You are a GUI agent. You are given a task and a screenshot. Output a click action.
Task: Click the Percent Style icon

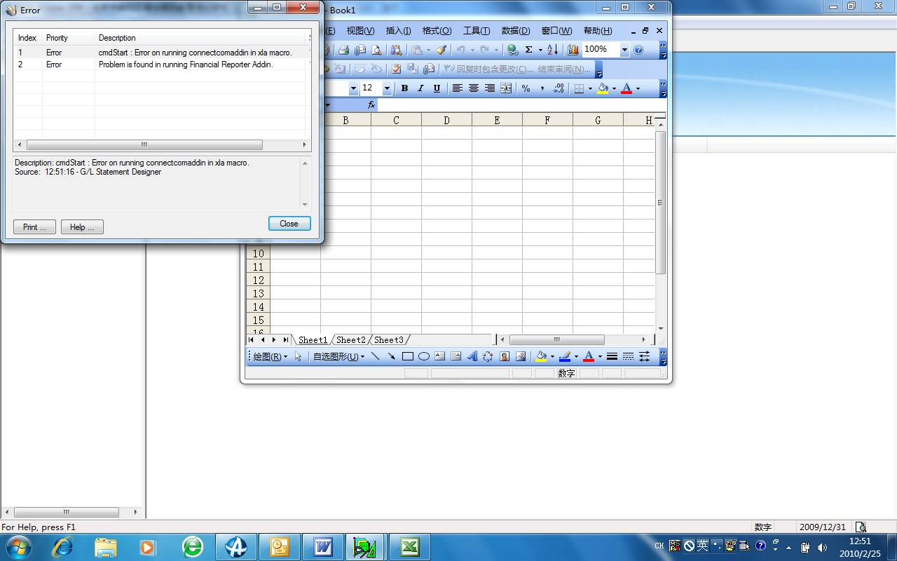526,88
